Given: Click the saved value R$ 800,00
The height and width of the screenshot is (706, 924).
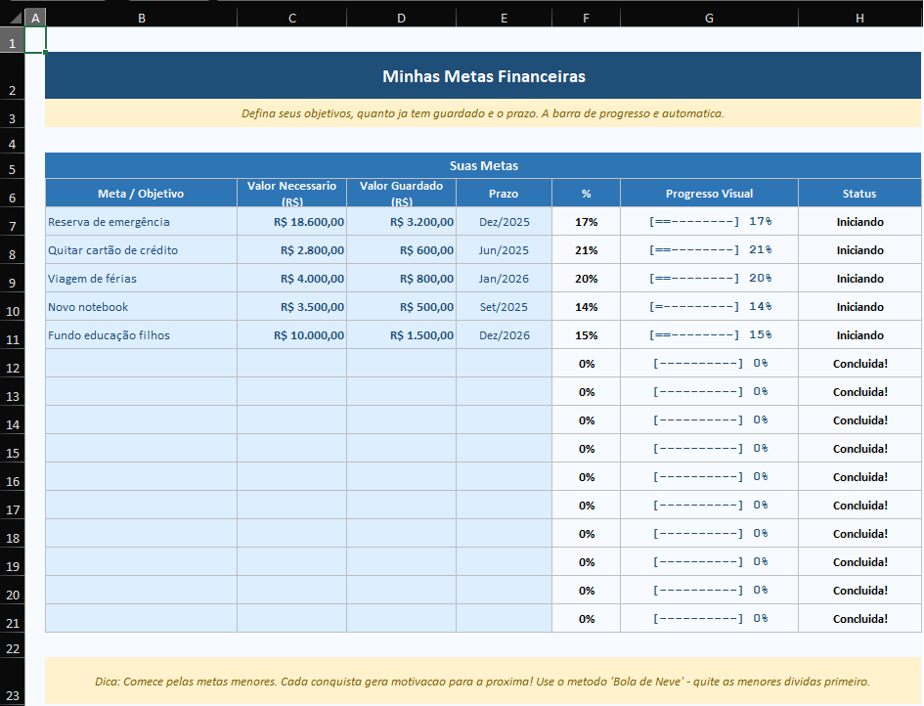Looking at the screenshot, I should click(x=401, y=278).
